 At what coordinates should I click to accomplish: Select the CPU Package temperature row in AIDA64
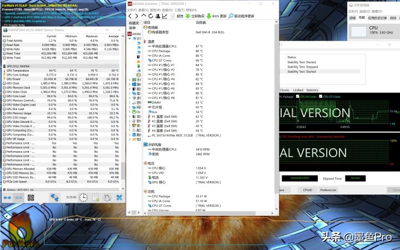tap(161, 51)
